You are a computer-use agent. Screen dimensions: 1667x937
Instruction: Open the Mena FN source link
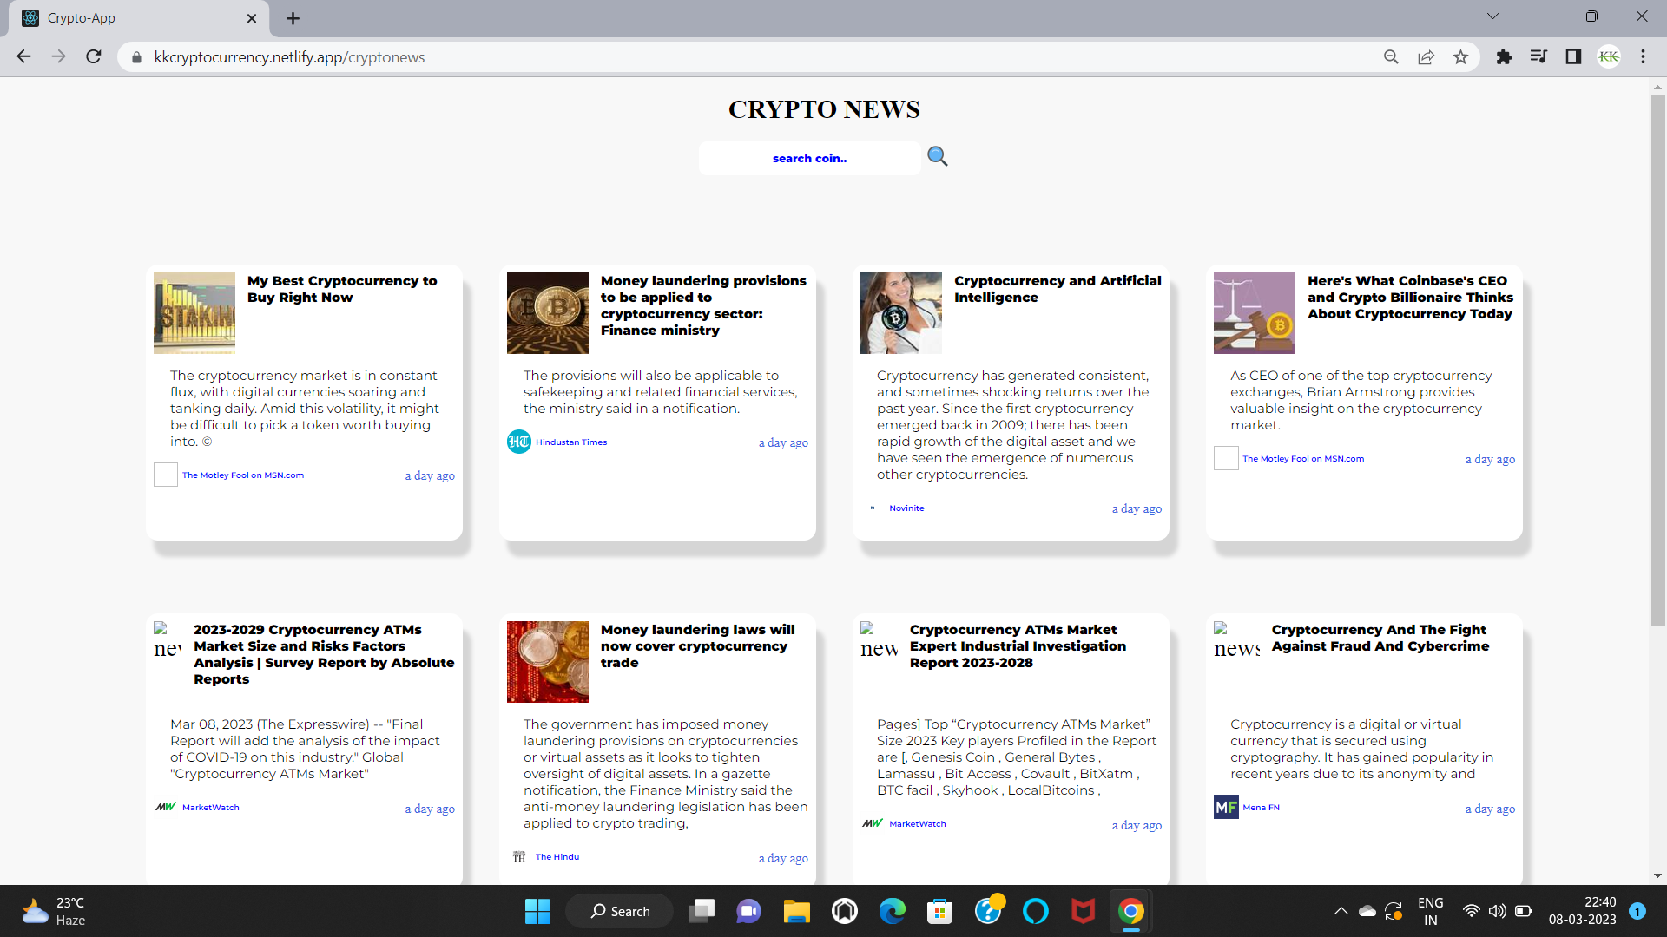(x=1261, y=807)
